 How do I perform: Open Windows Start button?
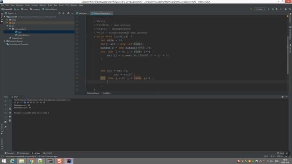4,161
